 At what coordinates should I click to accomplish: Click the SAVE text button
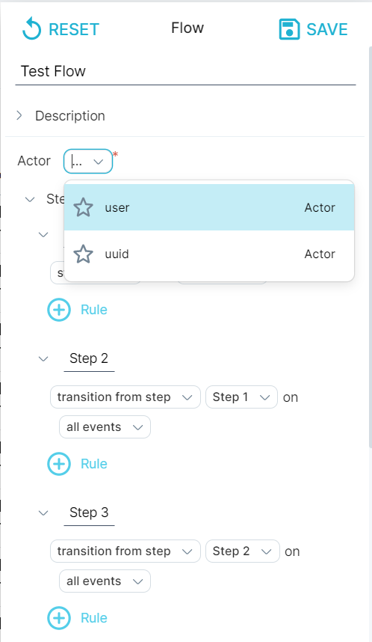(327, 29)
